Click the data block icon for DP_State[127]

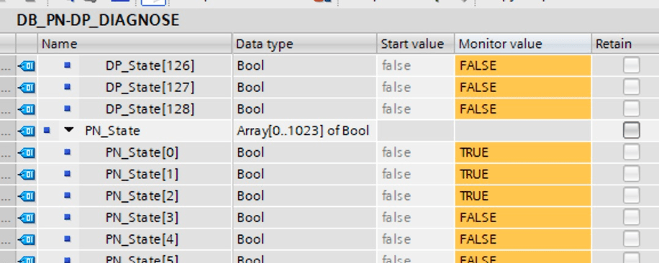[x=27, y=88]
